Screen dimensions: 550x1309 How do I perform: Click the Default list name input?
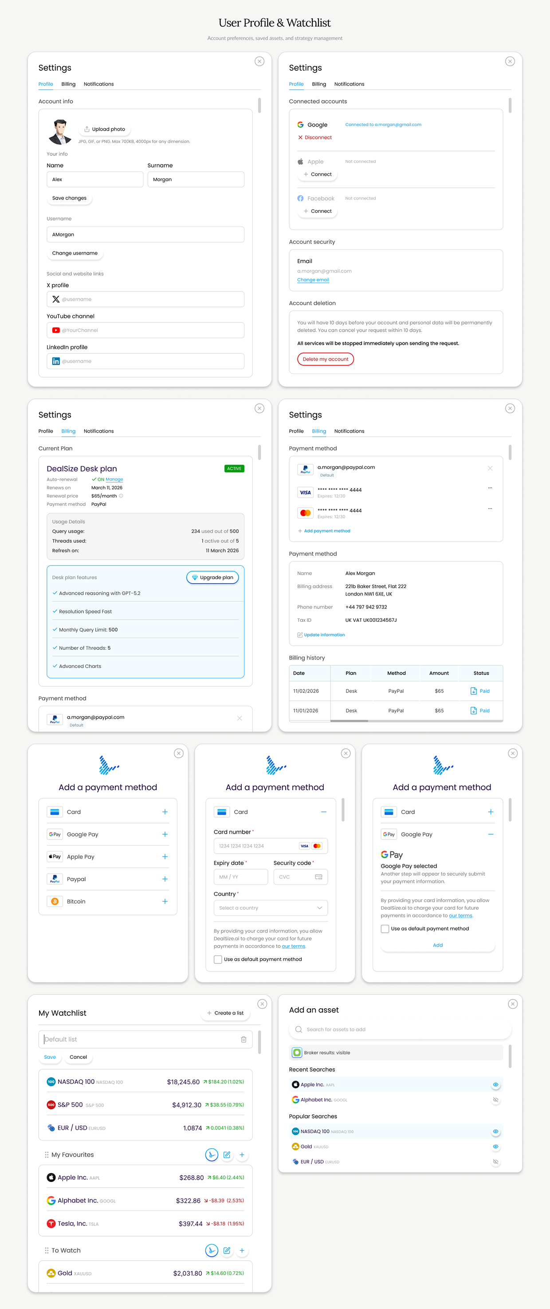coord(145,1039)
